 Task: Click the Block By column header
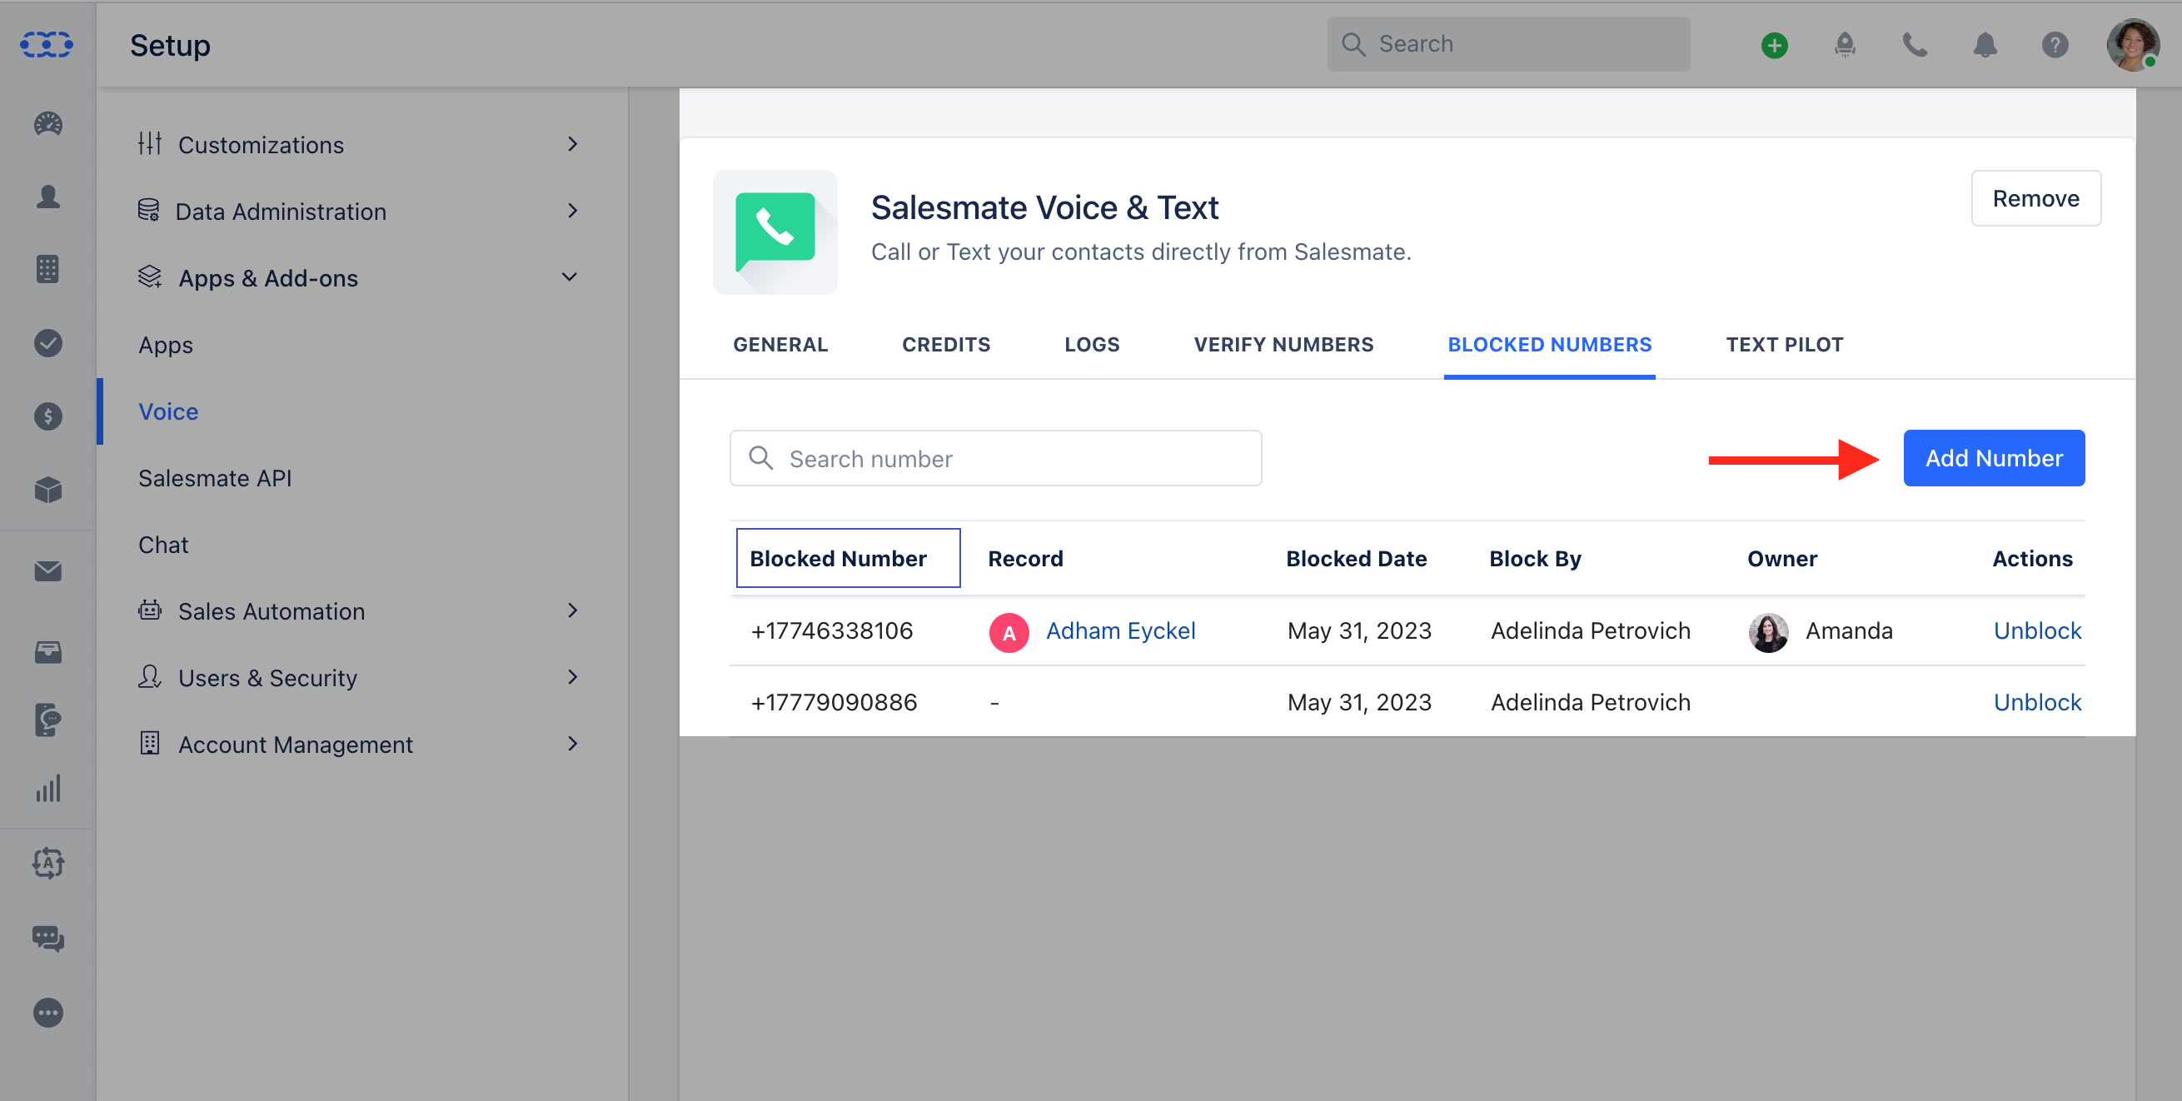tap(1535, 559)
